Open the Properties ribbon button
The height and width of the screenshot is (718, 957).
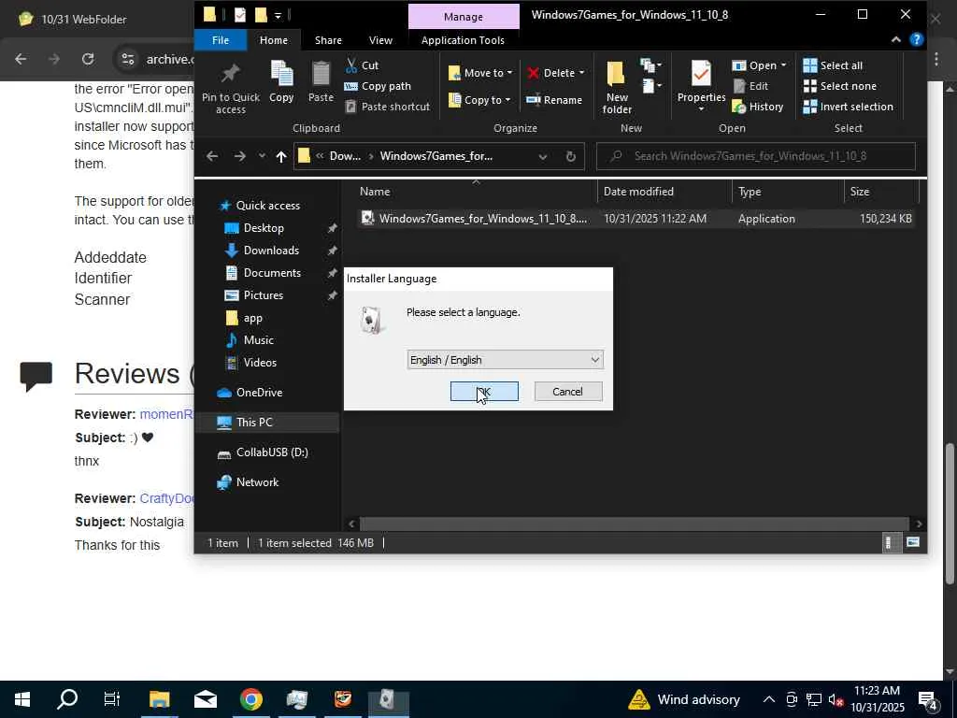coord(701,86)
